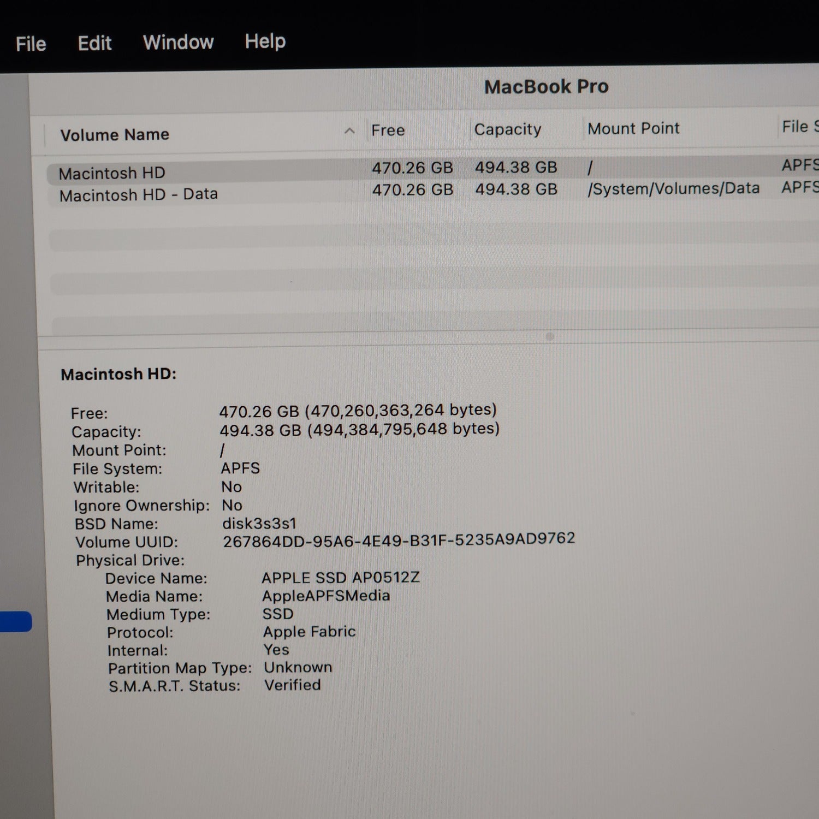Screen dimensions: 819x819
Task: Click the APFS file system label
Action: tap(240, 468)
